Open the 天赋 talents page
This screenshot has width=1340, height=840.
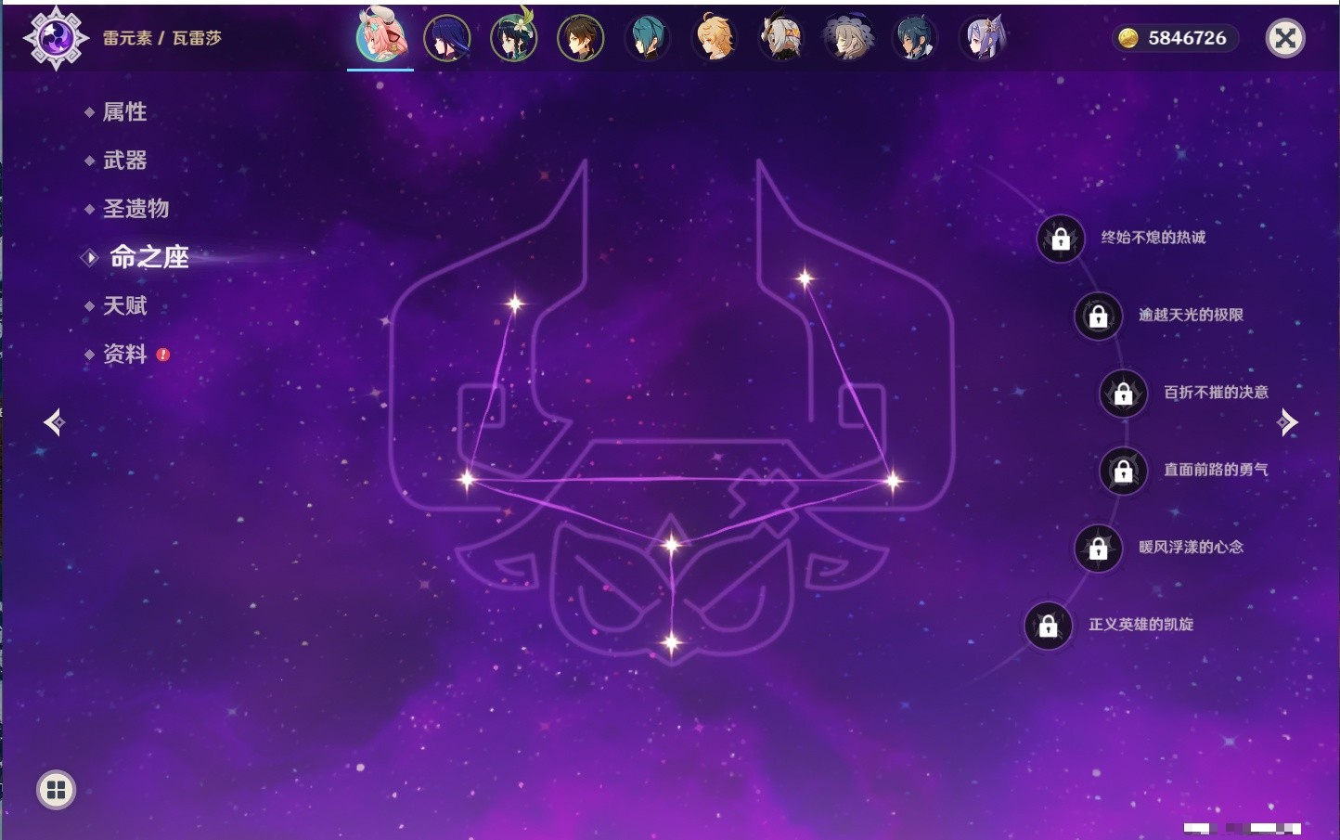coord(124,305)
